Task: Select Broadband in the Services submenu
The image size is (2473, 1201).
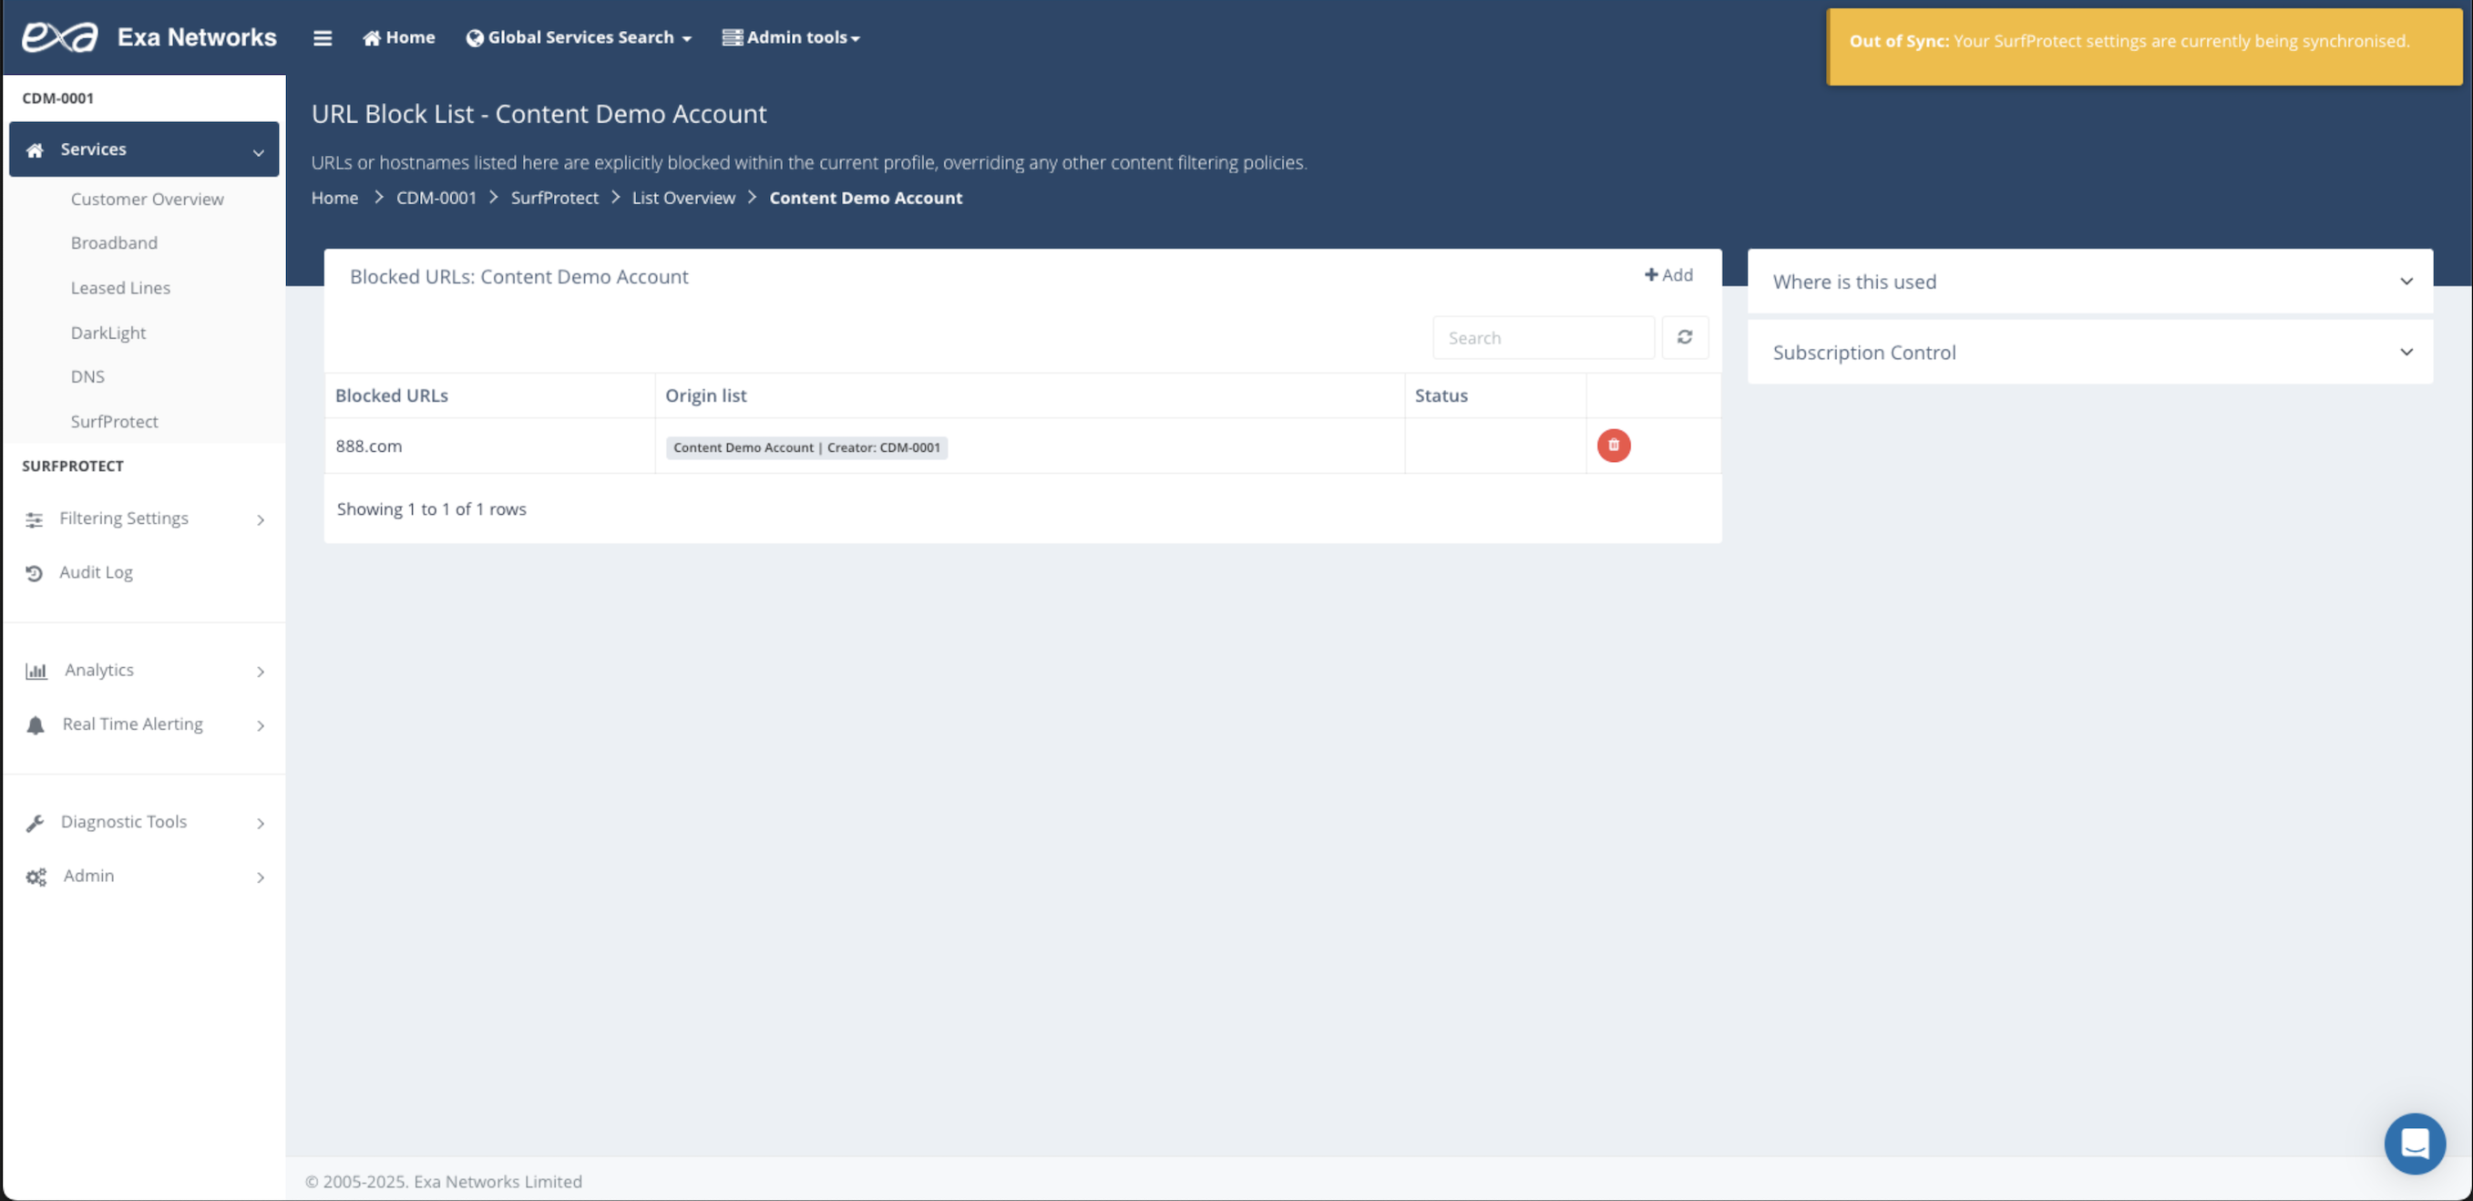Action: [113, 243]
